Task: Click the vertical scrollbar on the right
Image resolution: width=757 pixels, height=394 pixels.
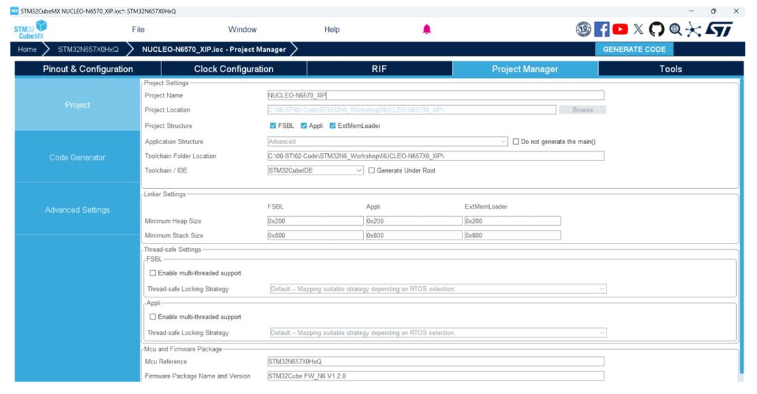Action: [741, 227]
